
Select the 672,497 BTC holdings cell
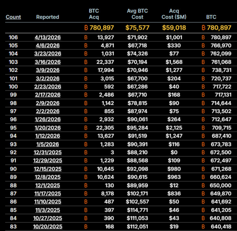coord(221,161)
